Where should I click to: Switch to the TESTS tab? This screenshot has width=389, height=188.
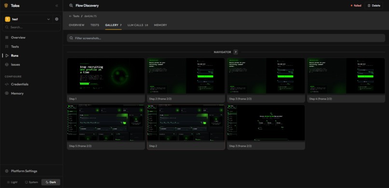(95, 25)
